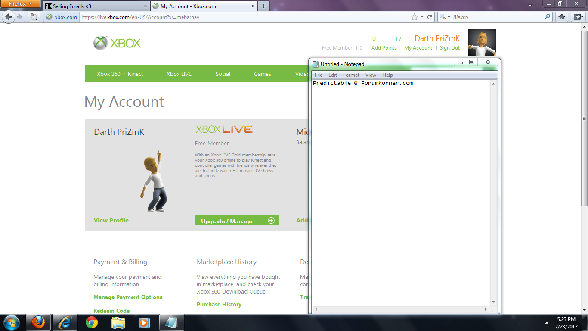Viewport: 588px width, 331px height.
Task: Open the Games navigation item
Action: [263, 74]
